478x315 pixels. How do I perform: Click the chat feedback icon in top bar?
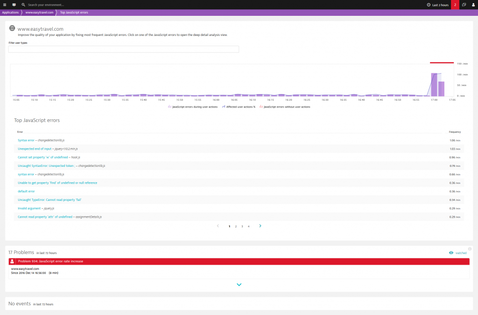tap(464, 5)
